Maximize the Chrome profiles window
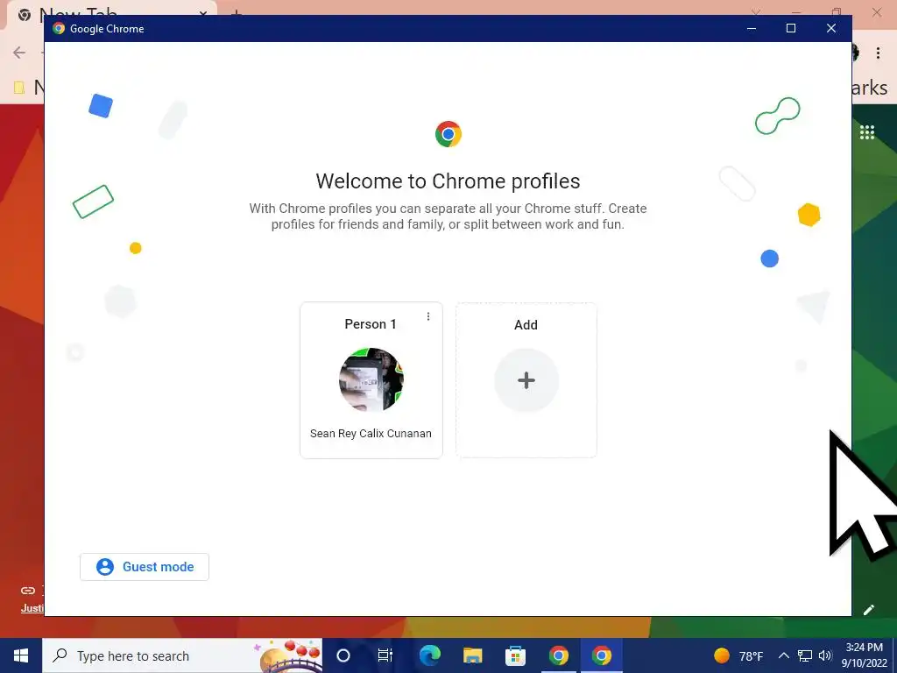Screen dimensions: 897x673 pos(791,28)
